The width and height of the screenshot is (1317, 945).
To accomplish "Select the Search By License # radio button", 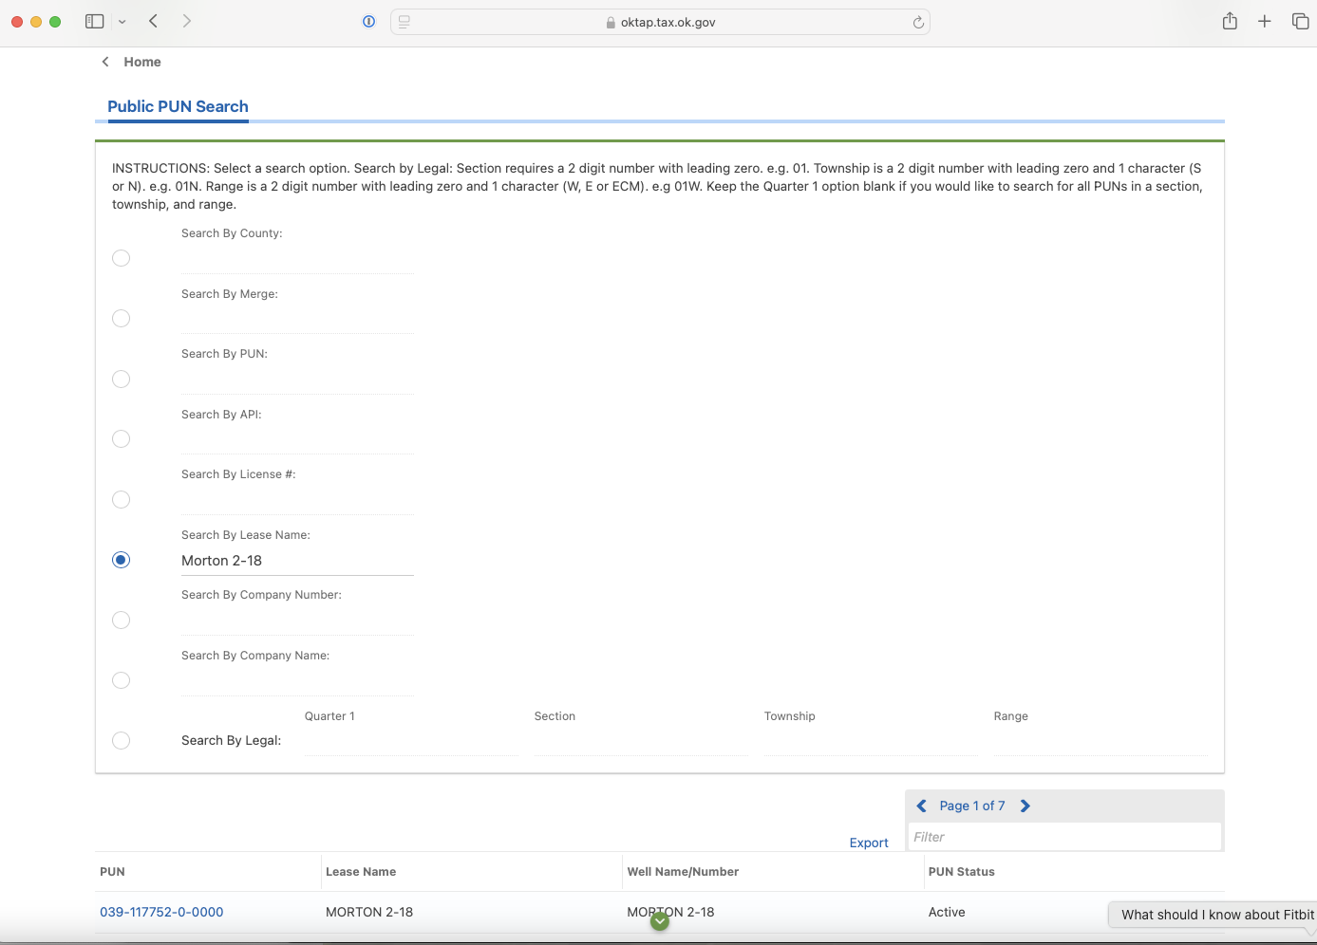I will click(x=121, y=499).
